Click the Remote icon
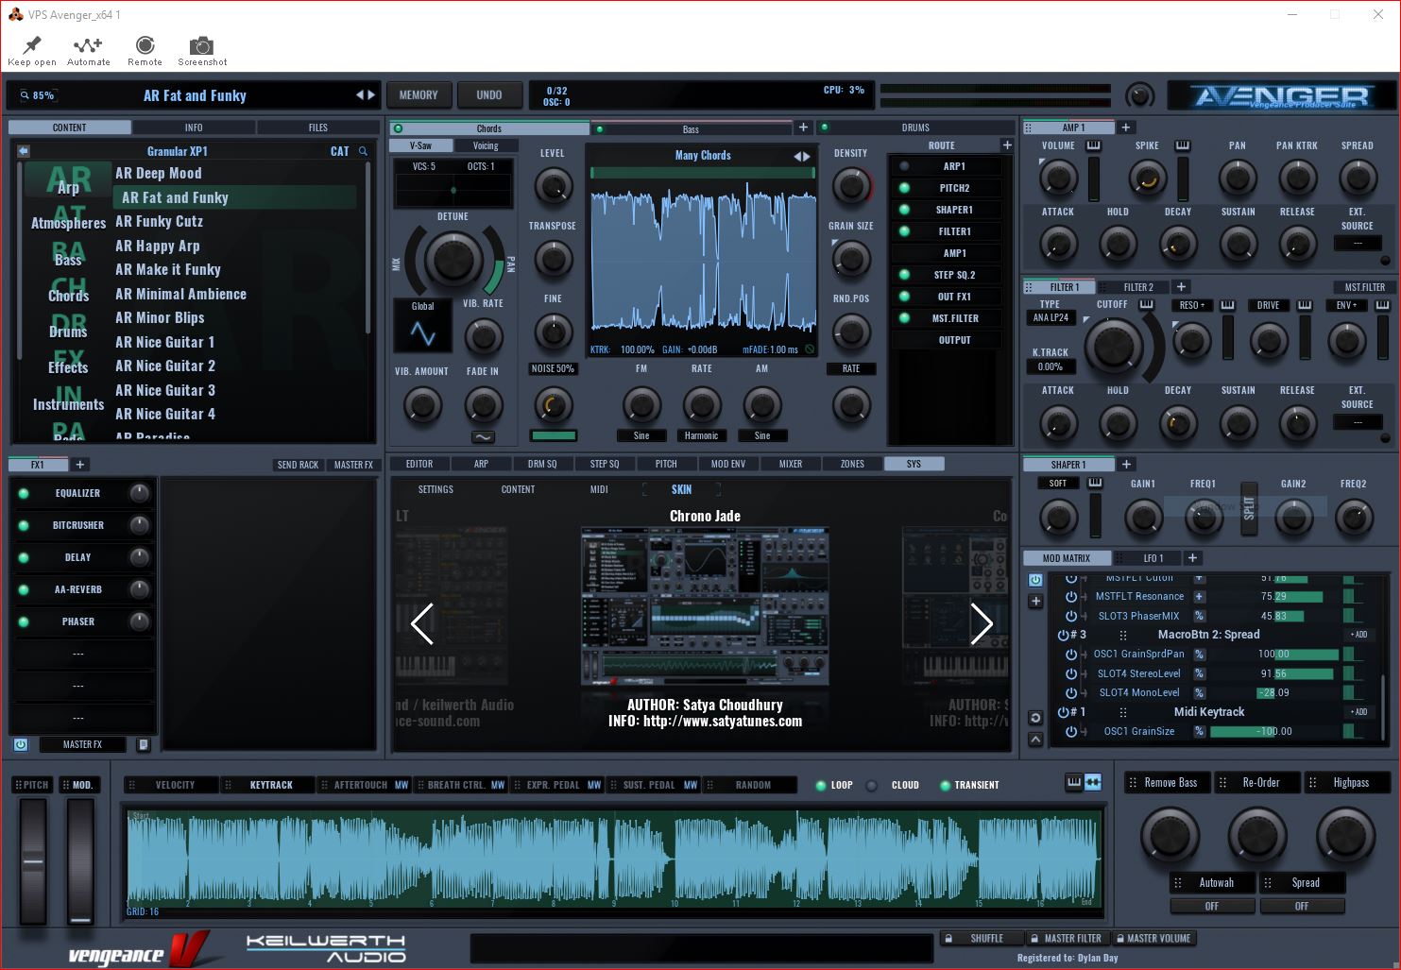 point(145,44)
